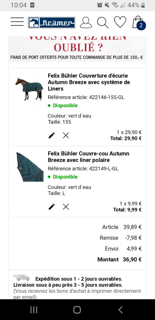The width and height of the screenshot is (155, 320).
Task: Open the horse blanket product thumbnail
Action: [x=29, y=89]
